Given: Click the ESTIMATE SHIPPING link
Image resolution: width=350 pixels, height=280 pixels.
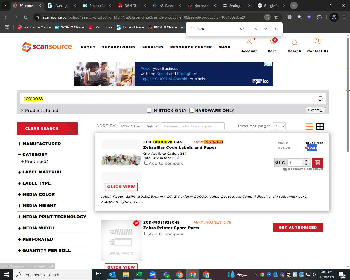Looking at the screenshot, I should coord(303,169).
